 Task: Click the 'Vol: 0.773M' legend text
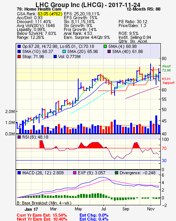pyautogui.click(x=69, y=57)
